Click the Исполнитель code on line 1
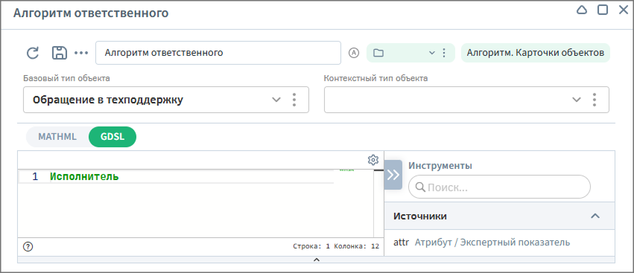The width and height of the screenshot is (634, 273). coord(84,176)
